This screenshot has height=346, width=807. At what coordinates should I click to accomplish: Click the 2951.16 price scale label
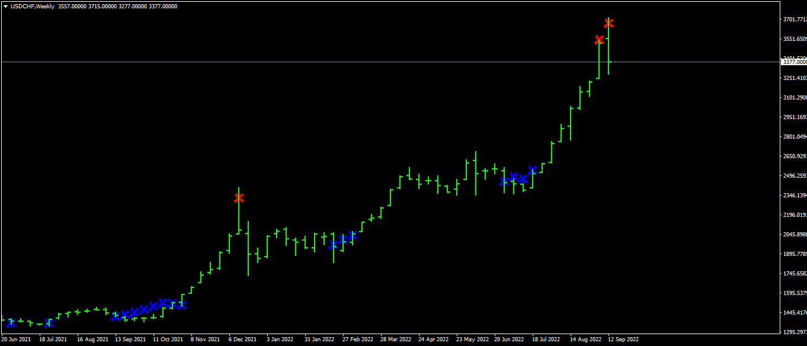click(x=795, y=117)
